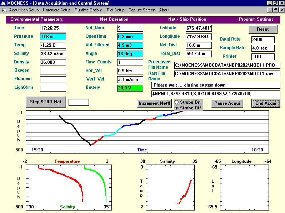The image size is (285, 213).
Task: Click the Printer field showing Off
Action: click(x=263, y=57)
